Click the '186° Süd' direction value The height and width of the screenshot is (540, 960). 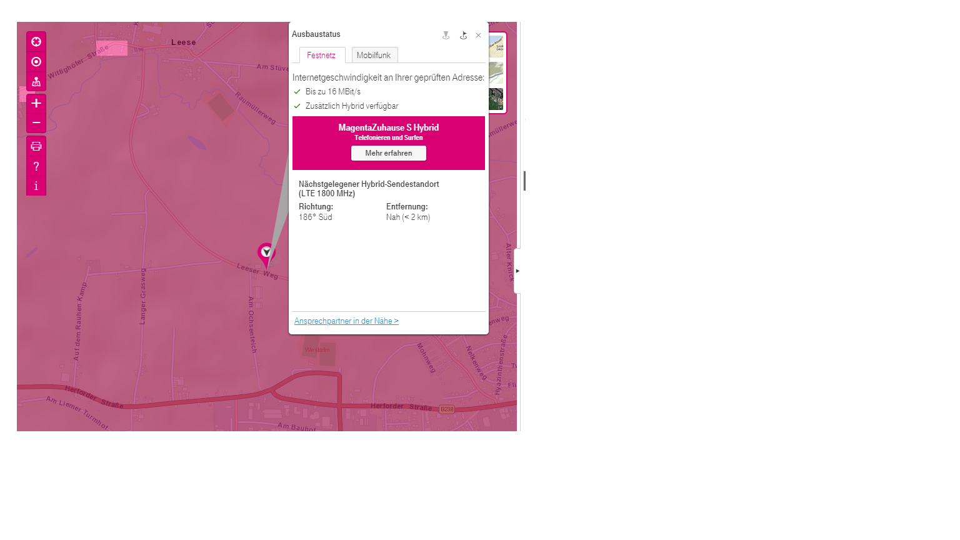coord(316,217)
